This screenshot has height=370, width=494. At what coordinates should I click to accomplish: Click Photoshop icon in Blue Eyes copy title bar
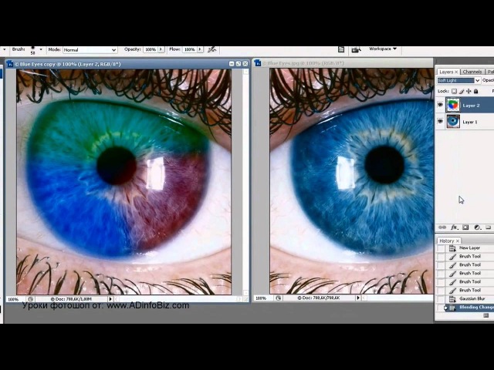[10, 64]
